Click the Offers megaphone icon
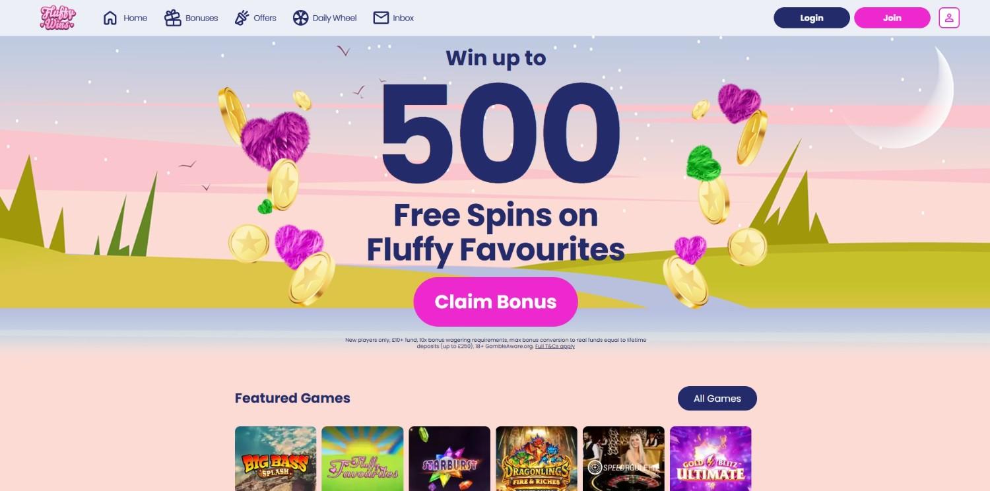This screenshot has height=491, width=990. pyautogui.click(x=242, y=18)
